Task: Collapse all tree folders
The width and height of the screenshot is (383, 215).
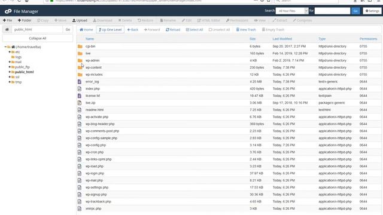Action: tap(37, 38)
